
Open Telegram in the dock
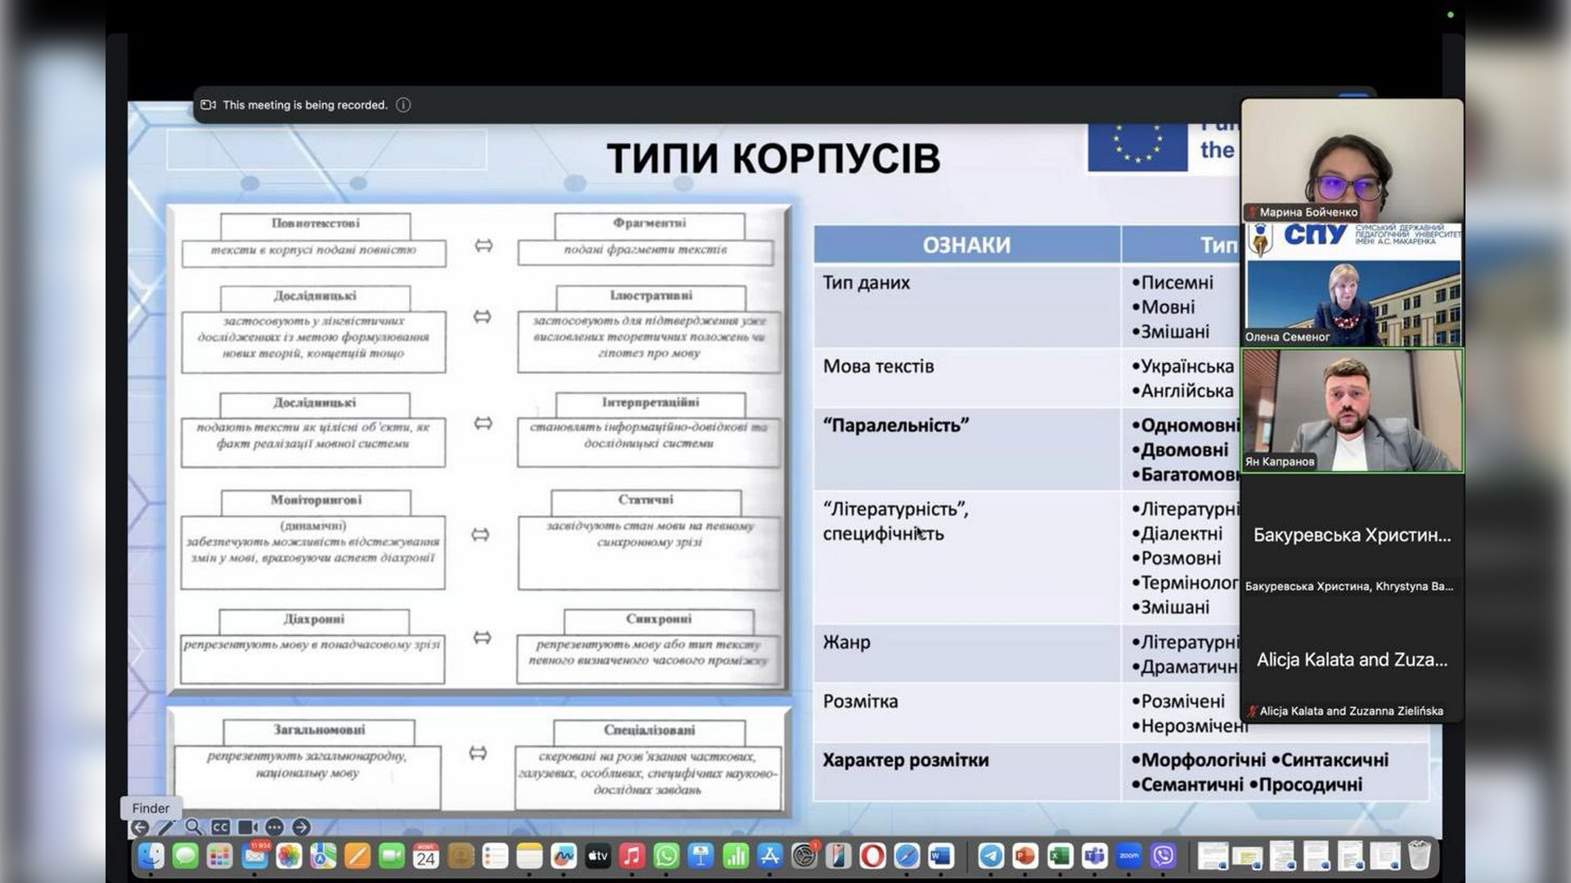coord(991,856)
